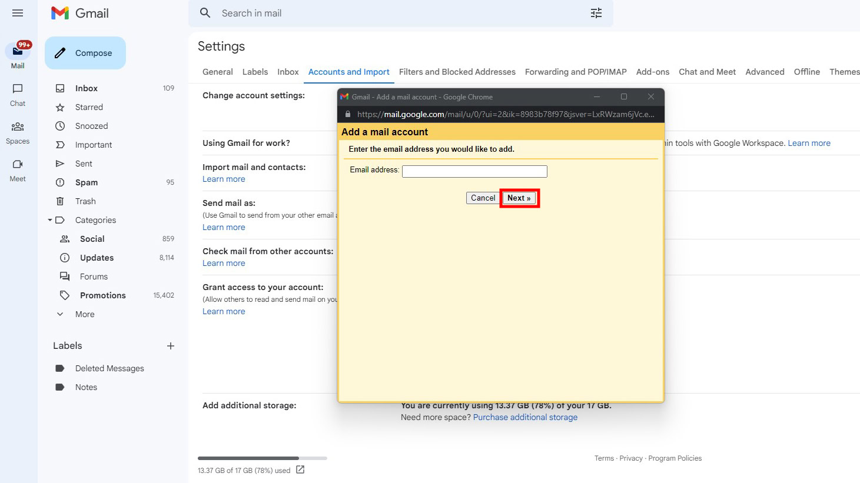
Task: Open search options filter icon
Action: 596,13
